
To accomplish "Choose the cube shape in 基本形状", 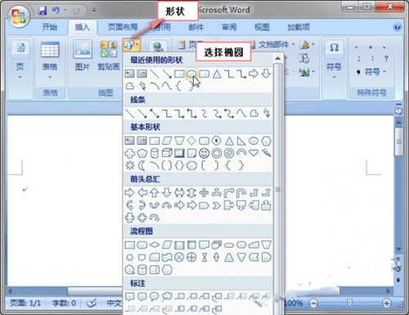I will pos(167,153).
